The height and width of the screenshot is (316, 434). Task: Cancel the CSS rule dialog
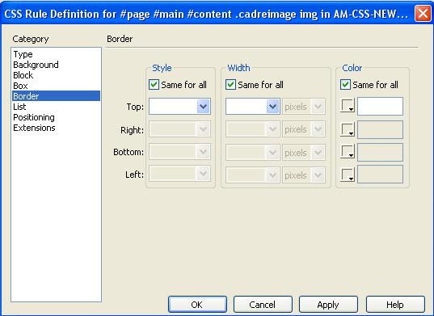263,305
